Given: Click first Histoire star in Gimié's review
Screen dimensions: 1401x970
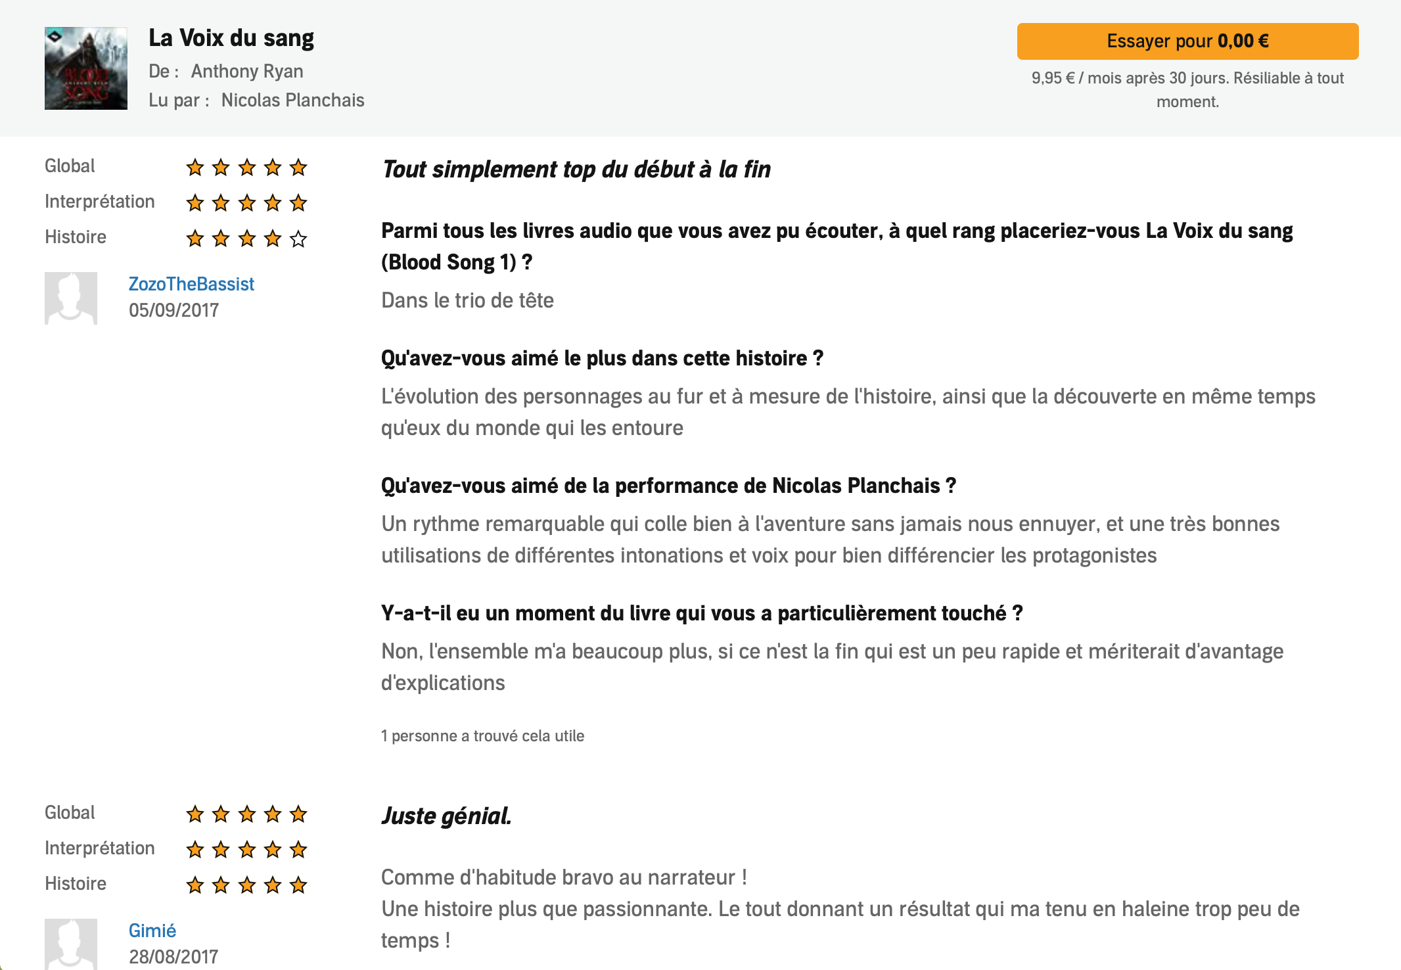Looking at the screenshot, I should tap(195, 885).
